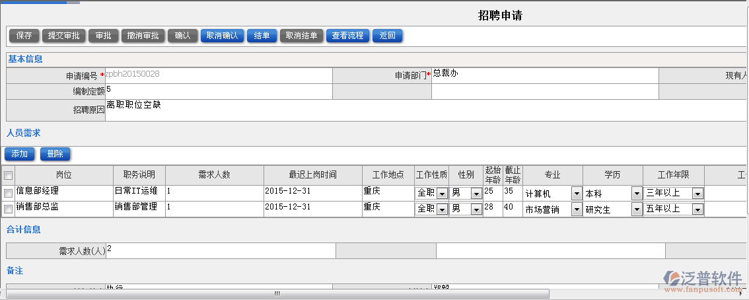Click the 保存 (Save) button

pos(24,36)
